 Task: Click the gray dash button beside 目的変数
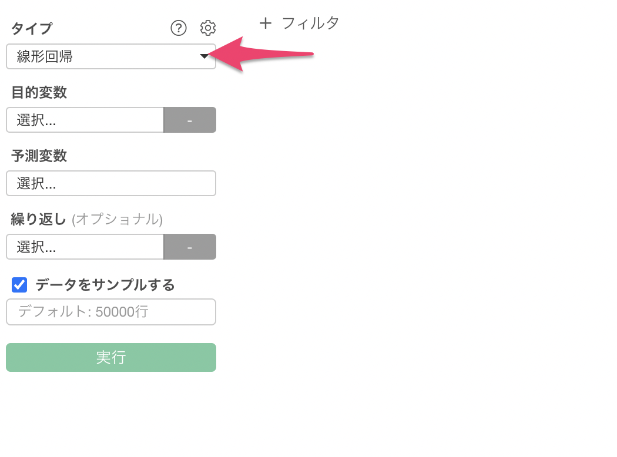click(190, 120)
